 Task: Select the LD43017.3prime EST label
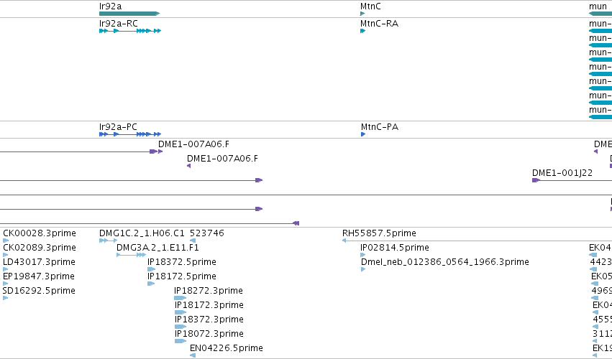(x=39, y=262)
